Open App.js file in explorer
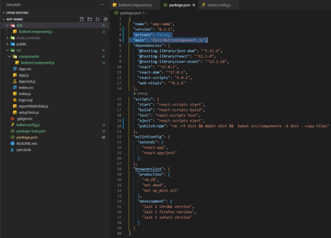 pyautogui.click(x=24, y=75)
